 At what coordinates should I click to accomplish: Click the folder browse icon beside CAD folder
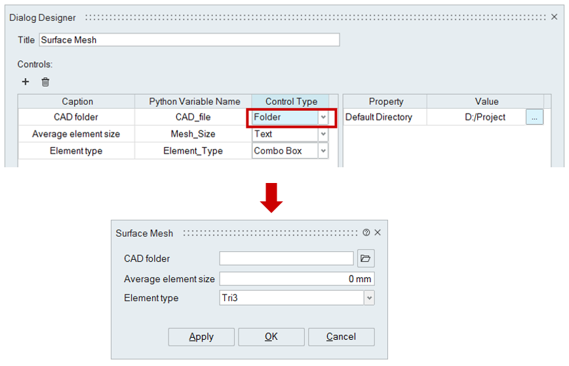366,258
